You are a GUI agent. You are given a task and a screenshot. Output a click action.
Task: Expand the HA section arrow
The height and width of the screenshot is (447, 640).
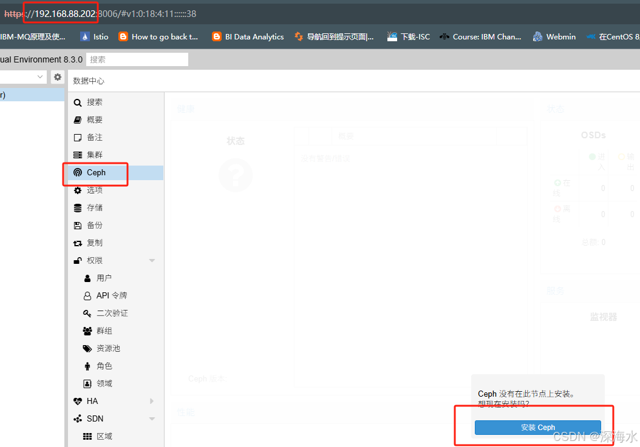pos(152,402)
